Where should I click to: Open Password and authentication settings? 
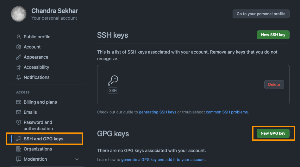coord(38,125)
